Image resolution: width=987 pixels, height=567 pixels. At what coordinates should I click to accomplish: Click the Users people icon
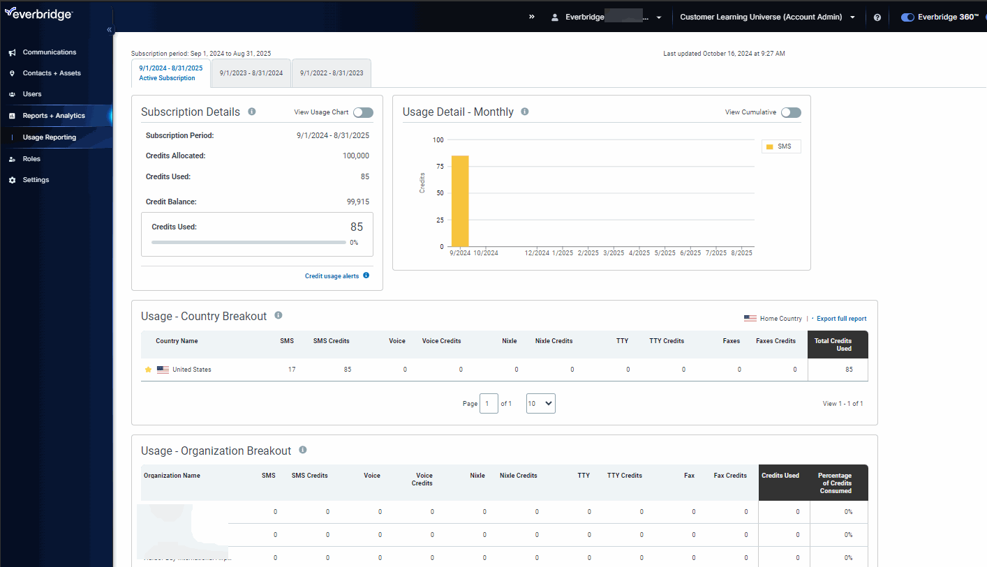(x=12, y=94)
